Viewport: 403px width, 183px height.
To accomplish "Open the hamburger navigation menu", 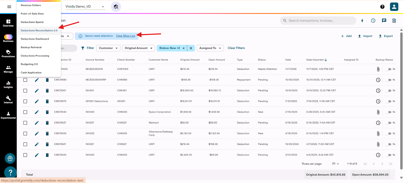I will pos(9,7).
